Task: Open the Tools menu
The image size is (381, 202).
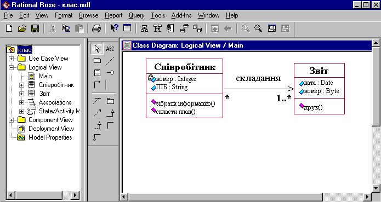Action: click(158, 15)
